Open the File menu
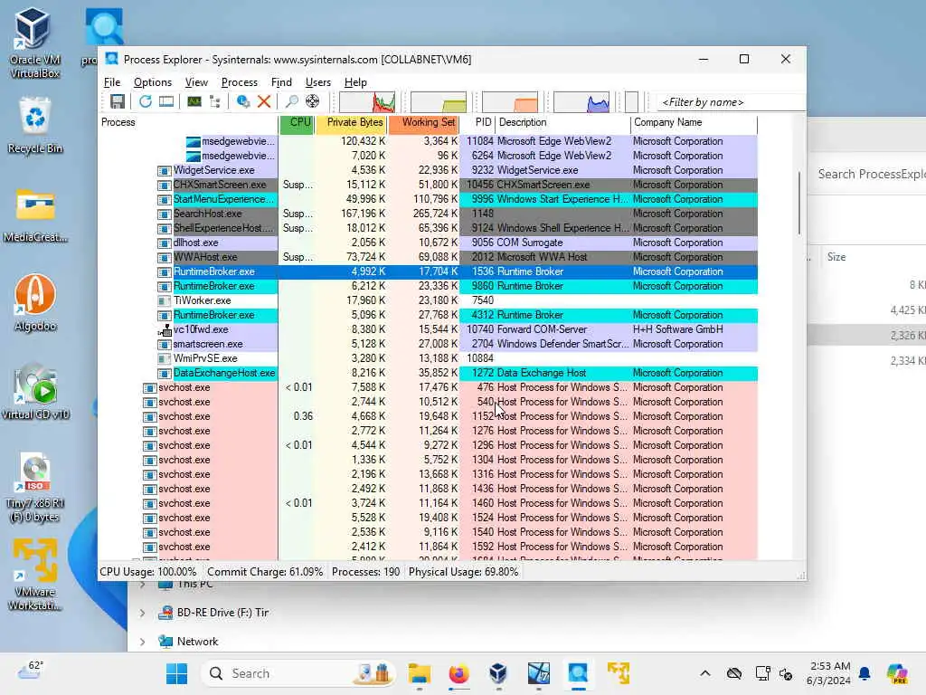926x695 pixels. [111, 82]
